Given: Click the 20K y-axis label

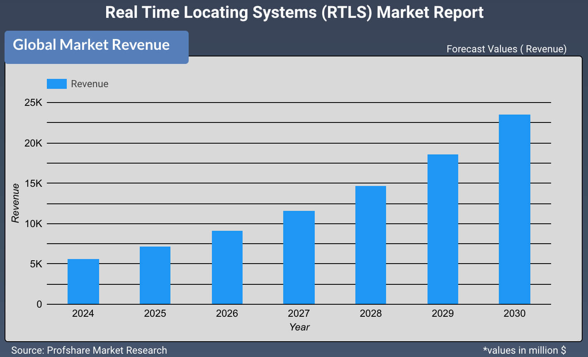Looking at the screenshot, I should pyautogui.click(x=33, y=143).
